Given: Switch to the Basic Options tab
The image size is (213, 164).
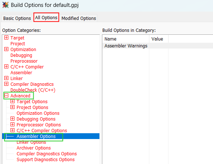Looking at the screenshot, I should (17, 18).
